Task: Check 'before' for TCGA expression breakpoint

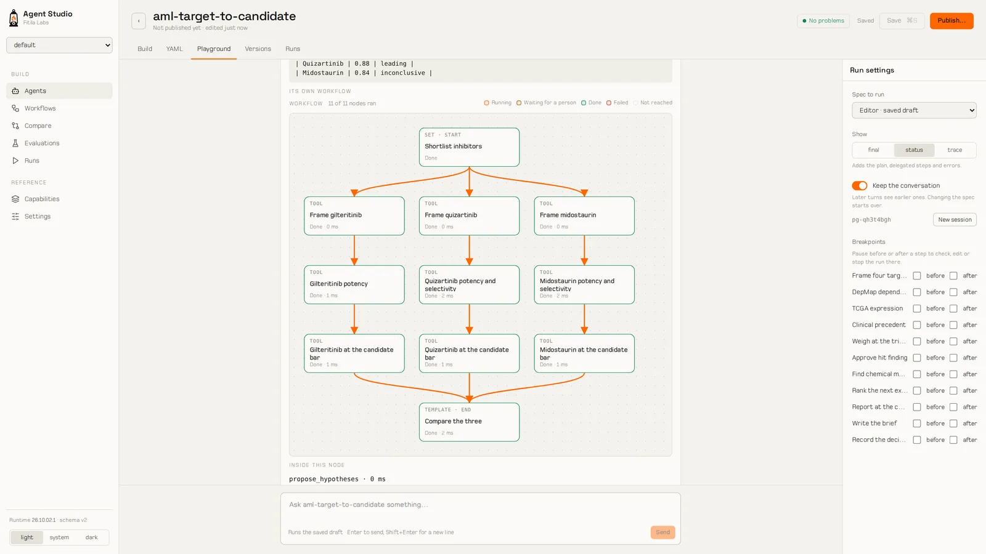Action: pos(917,308)
